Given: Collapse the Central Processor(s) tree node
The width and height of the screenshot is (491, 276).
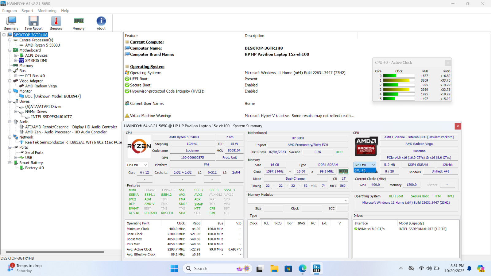Looking at the screenshot, I should (10, 40).
